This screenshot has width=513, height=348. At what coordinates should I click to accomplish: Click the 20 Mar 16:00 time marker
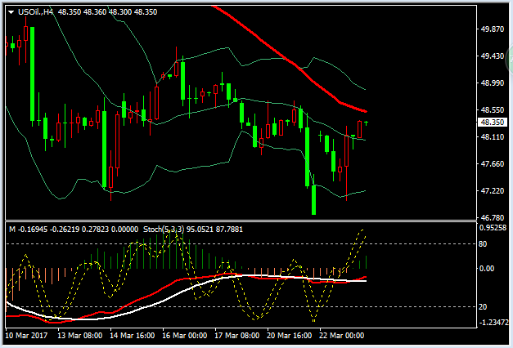pyautogui.click(x=289, y=336)
